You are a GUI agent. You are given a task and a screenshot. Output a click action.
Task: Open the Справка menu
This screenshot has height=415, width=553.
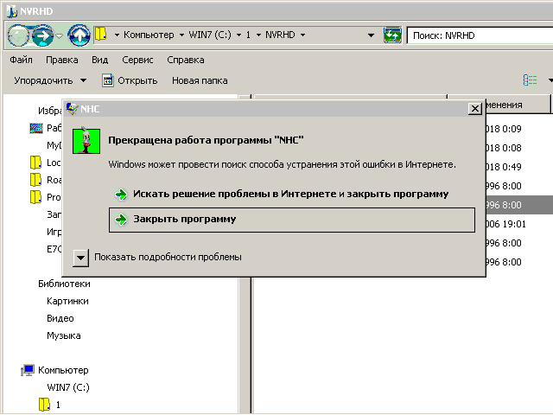click(x=186, y=60)
